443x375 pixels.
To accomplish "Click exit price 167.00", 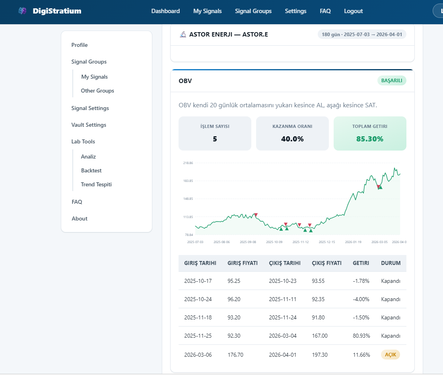I will 320,336.
